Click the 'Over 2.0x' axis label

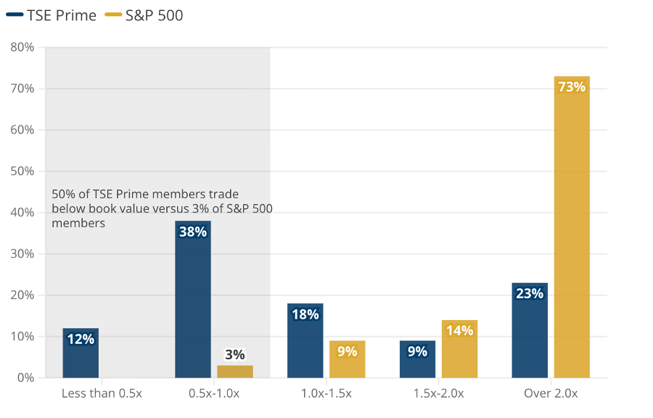551,393
